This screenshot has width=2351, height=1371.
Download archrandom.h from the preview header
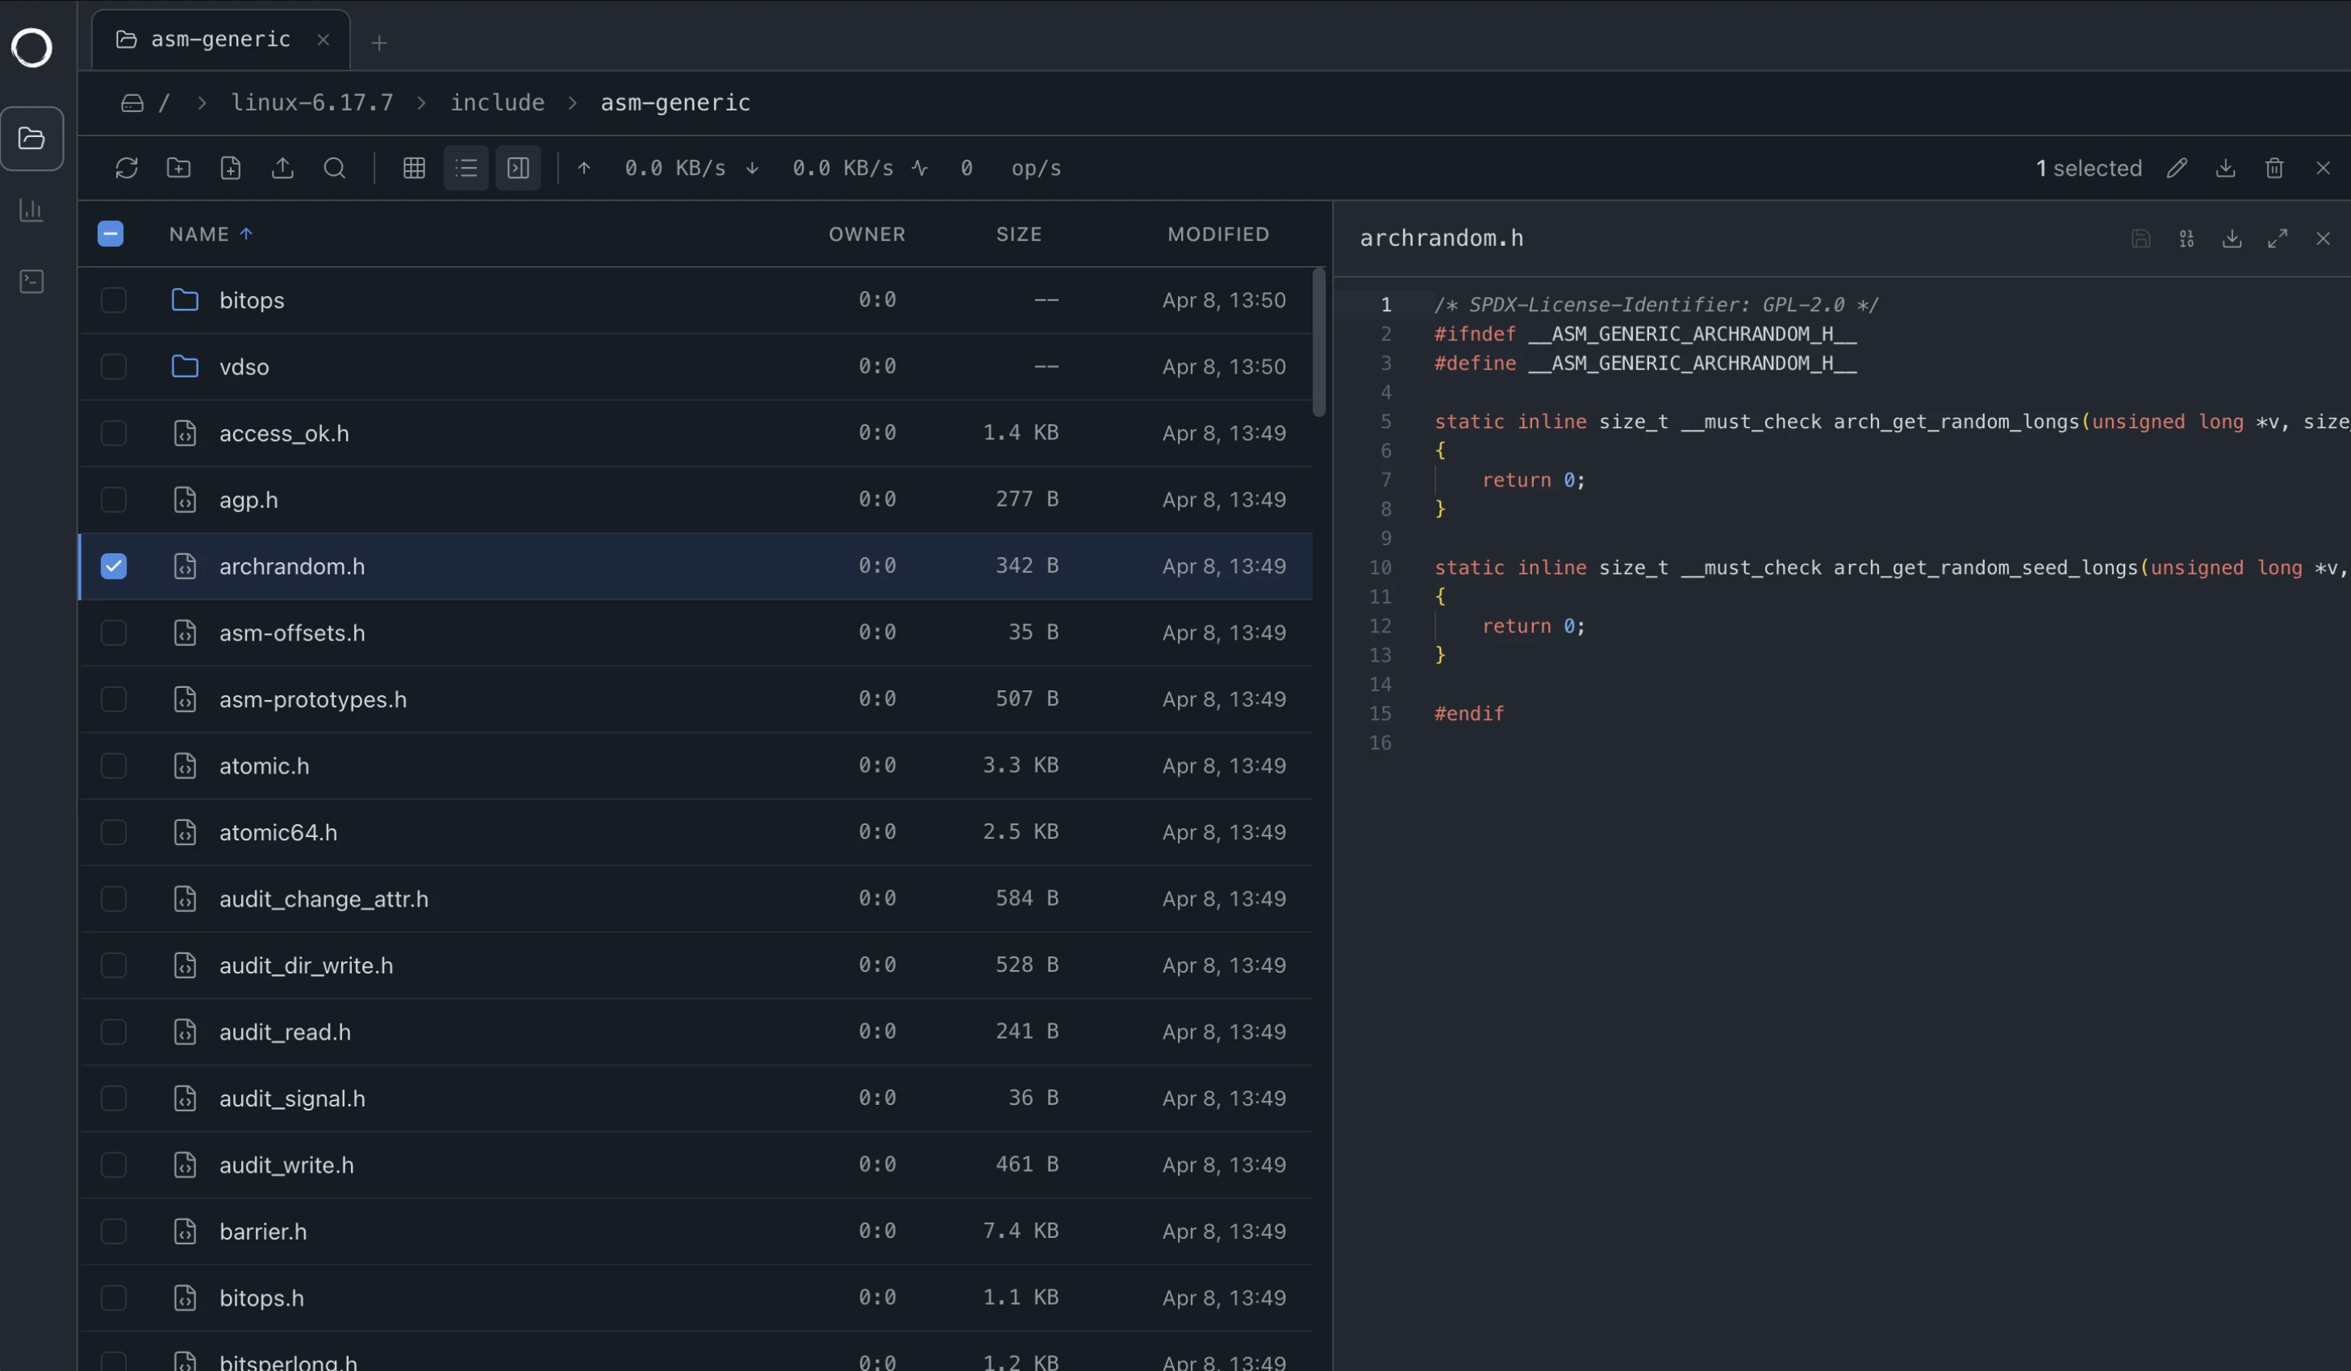tap(2232, 239)
